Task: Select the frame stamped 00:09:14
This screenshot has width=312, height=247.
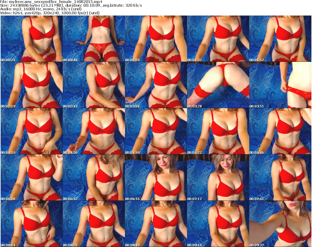Action: point(218,224)
